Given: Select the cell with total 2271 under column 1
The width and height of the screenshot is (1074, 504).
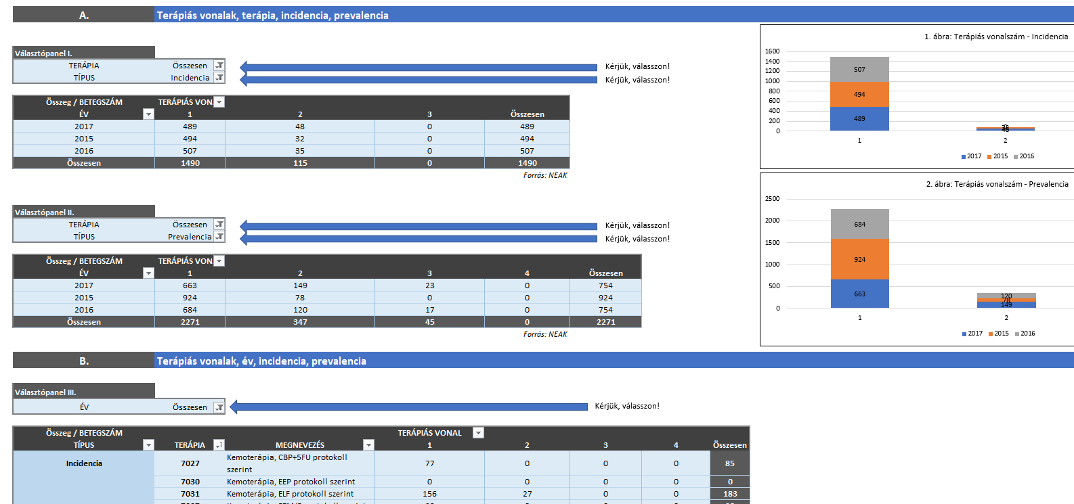Looking at the screenshot, I should click(x=190, y=322).
